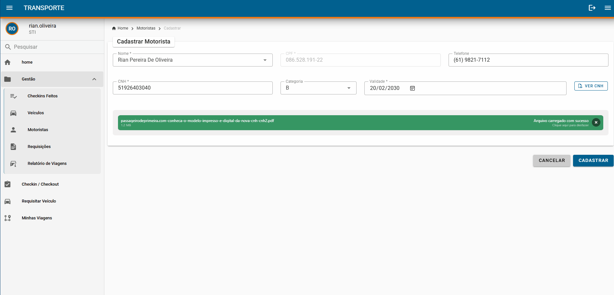614x295 pixels.
Task: Click the Requisitar Veículo car icon
Action: coord(7,201)
